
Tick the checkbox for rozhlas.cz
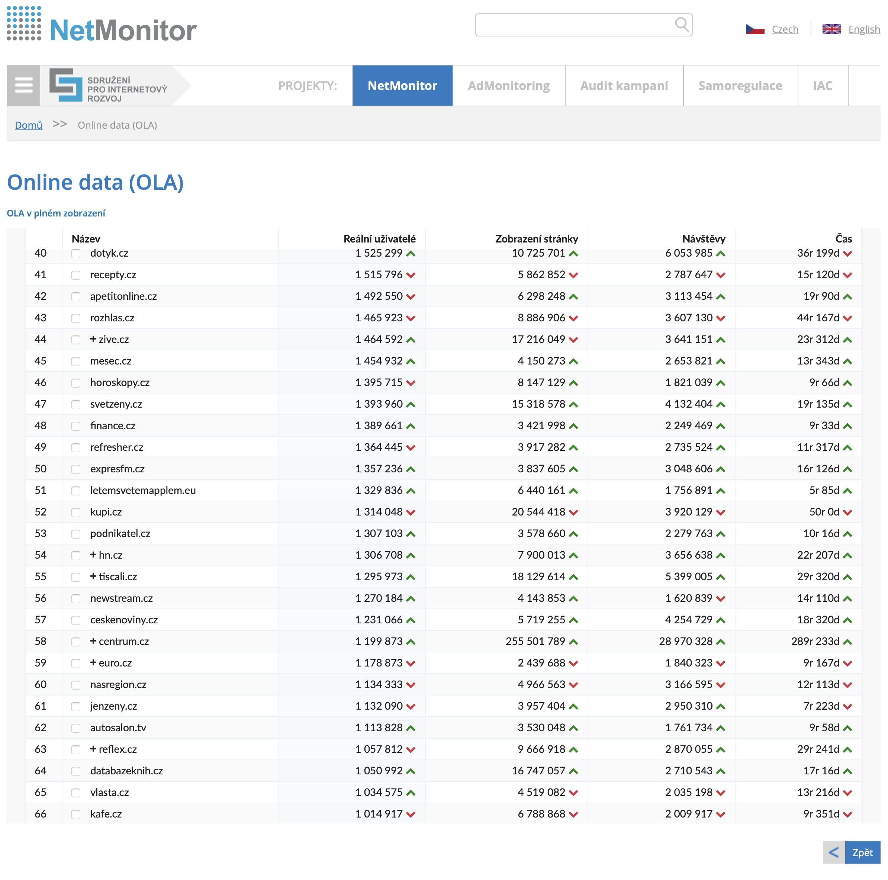[x=76, y=318]
